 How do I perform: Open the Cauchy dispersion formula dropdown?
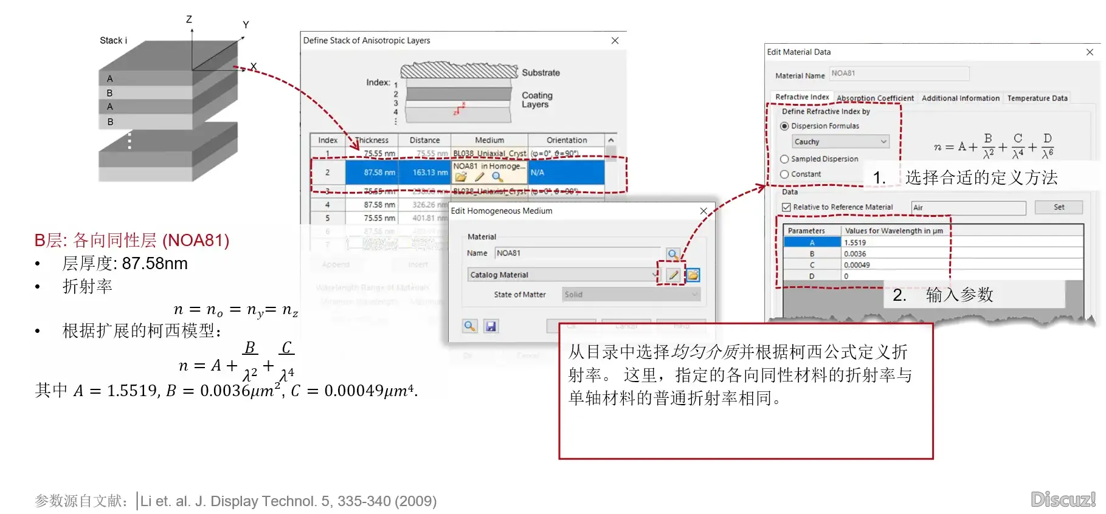pyautogui.click(x=841, y=142)
